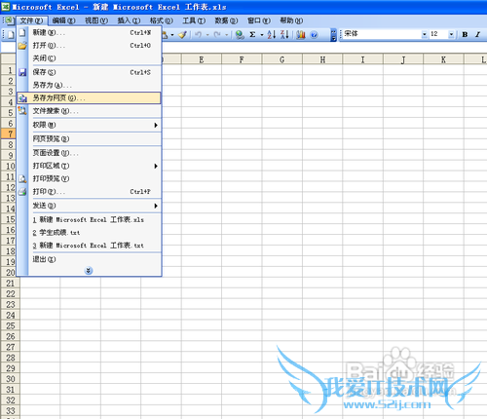Click the Insert Hyperlink globe icon
This screenshot has width=487, height=419.
[240, 34]
